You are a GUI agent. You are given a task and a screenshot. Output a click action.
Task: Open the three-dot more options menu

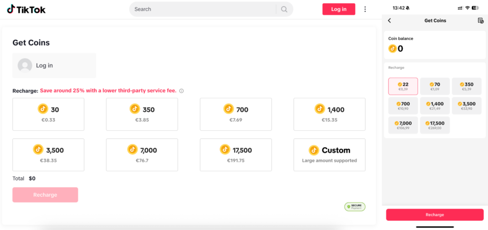click(x=365, y=10)
